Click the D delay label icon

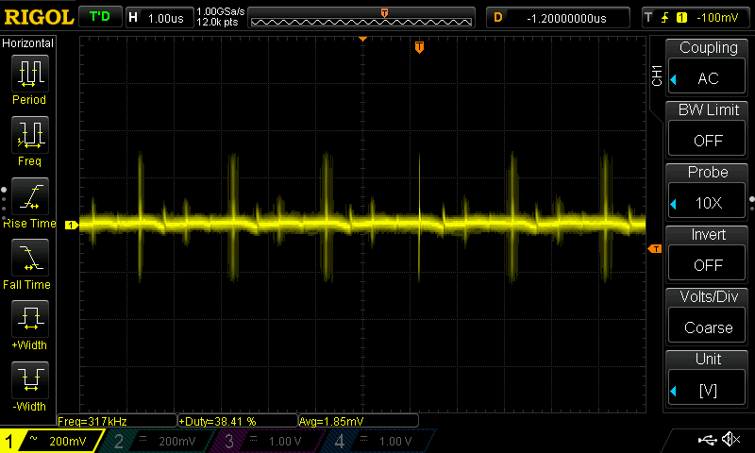tap(498, 18)
